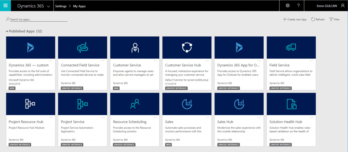Open the Dynamics 365 — custom app icon
This screenshot has height=152, width=348.
pyautogui.click(x=30, y=47)
